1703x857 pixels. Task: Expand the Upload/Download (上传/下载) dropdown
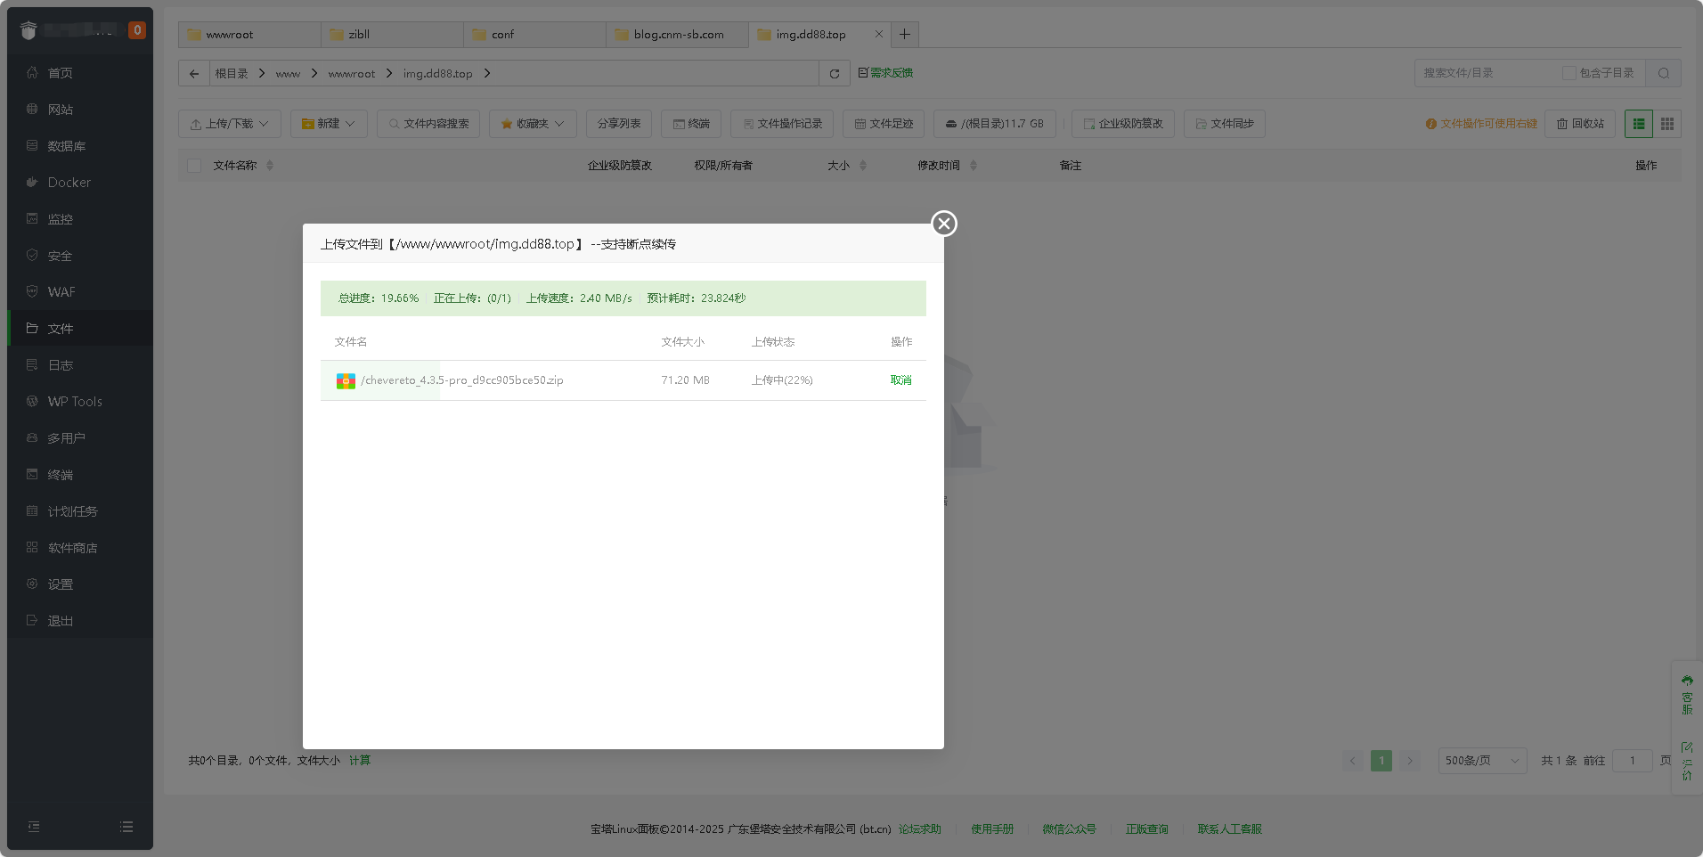coord(230,124)
